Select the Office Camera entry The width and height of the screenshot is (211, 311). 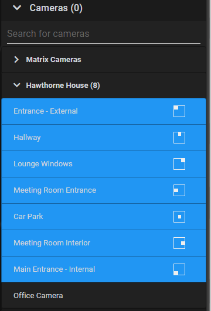pos(104,296)
